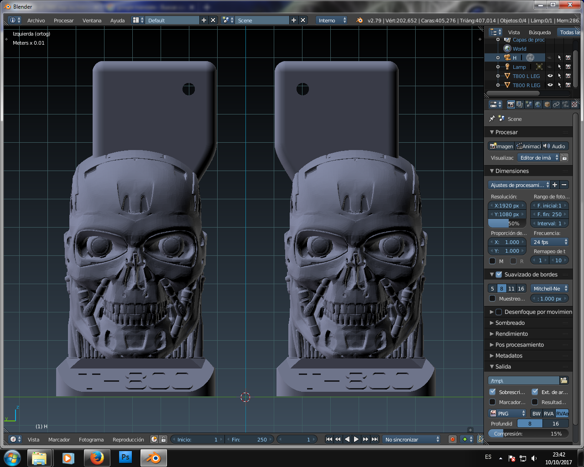
Task: Click the camera icon of outliner item H
Action: click(507, 57)
